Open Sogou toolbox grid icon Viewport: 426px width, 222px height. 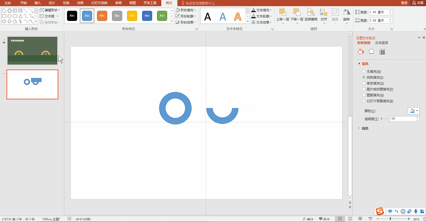tap(422, 211)
